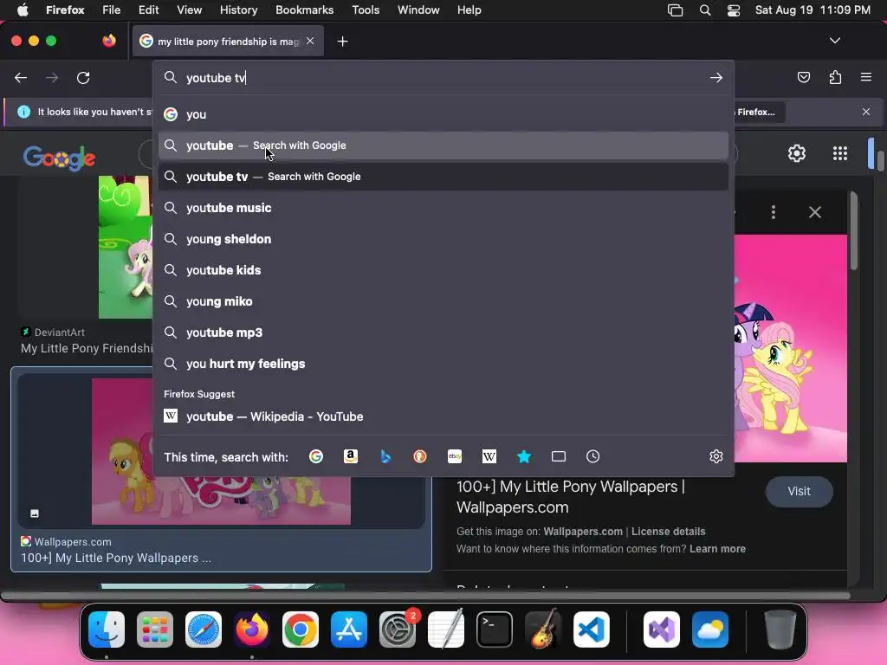Open the History menu
This screenshot has width=887, height=665.
[238, 10]
